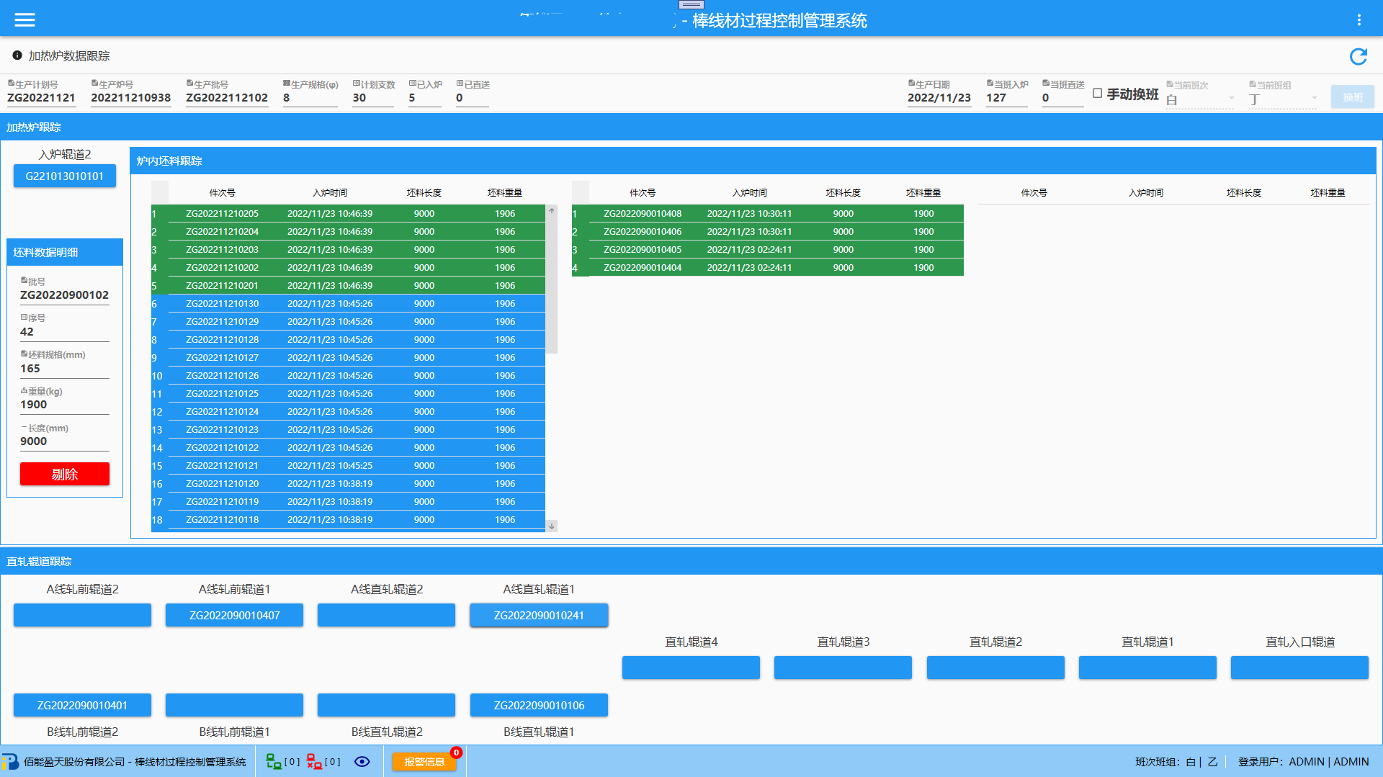
Task: Click the 已入炉 field
Action: (x=424, y=98)
